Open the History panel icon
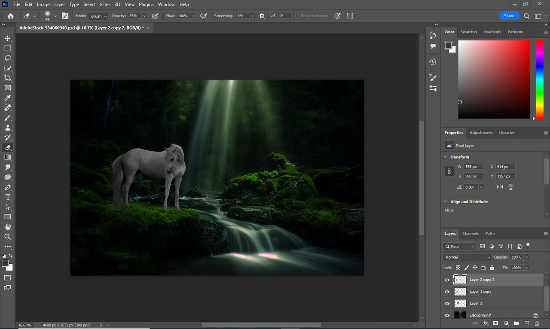 (433, 62)
